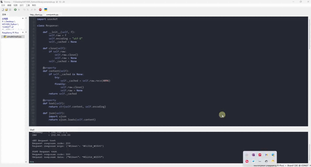Open the 运行 (Run) menu
The image size is (311, 167).
(x=22, y=5)
